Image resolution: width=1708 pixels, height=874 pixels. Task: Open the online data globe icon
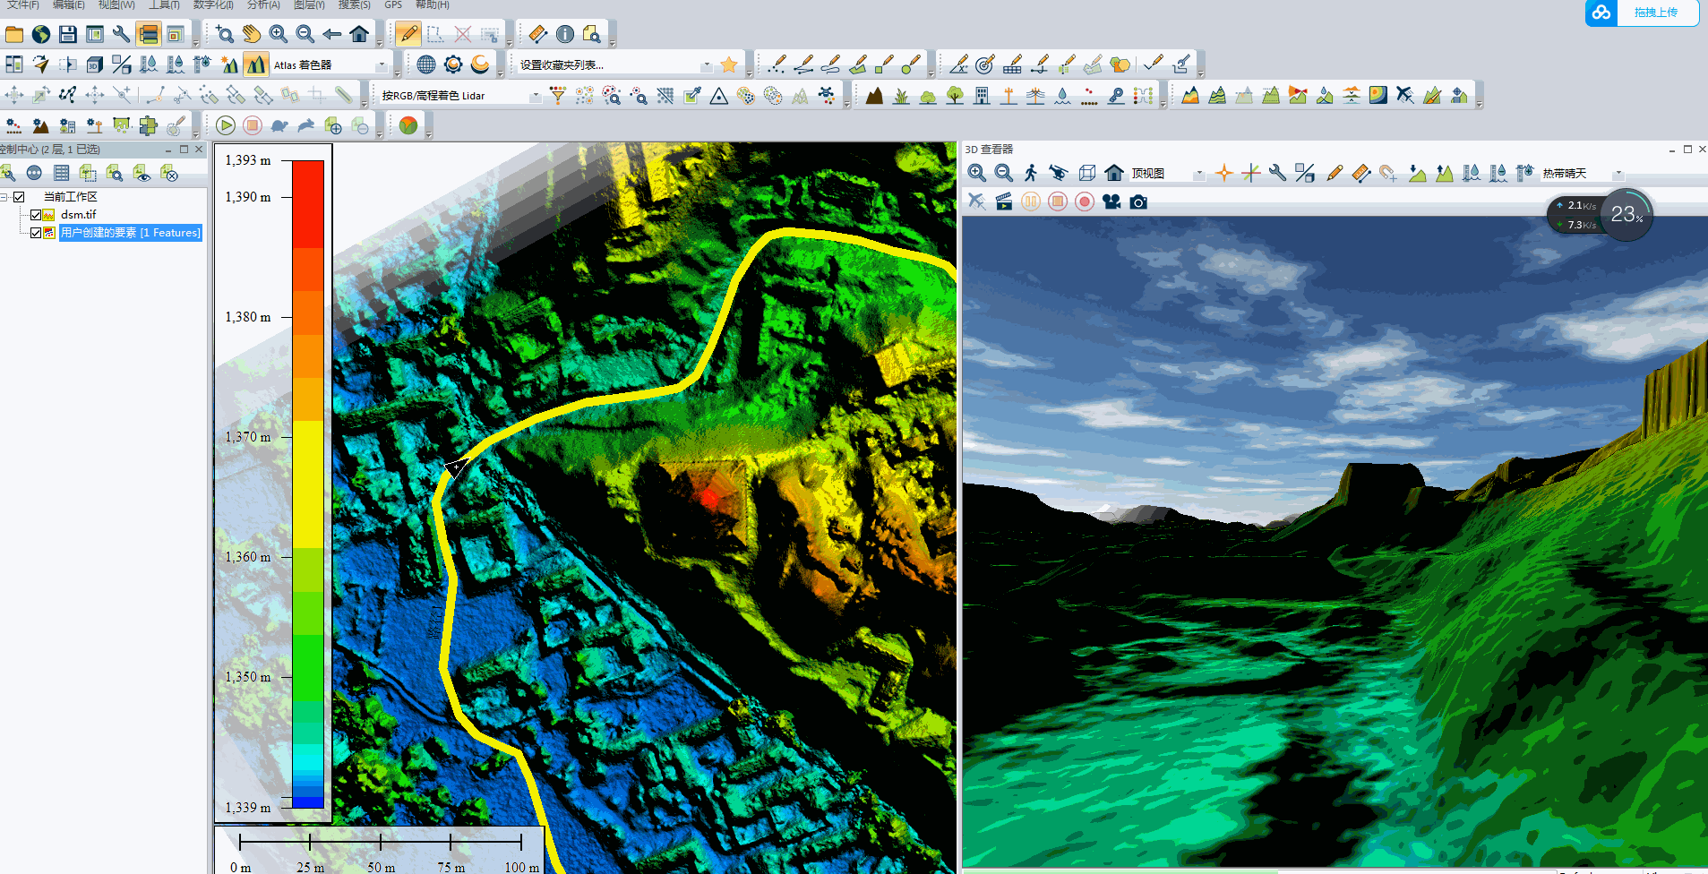click(x=41, y=34)
